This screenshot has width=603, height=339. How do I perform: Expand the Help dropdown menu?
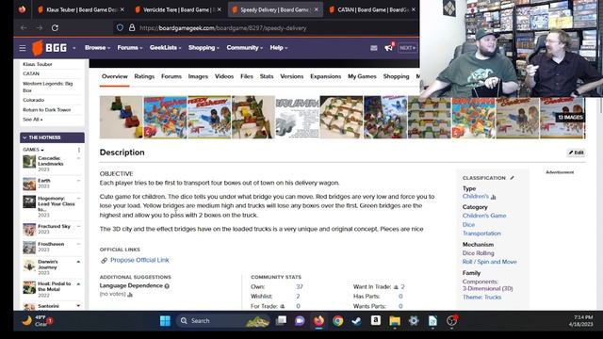(279, 48)
